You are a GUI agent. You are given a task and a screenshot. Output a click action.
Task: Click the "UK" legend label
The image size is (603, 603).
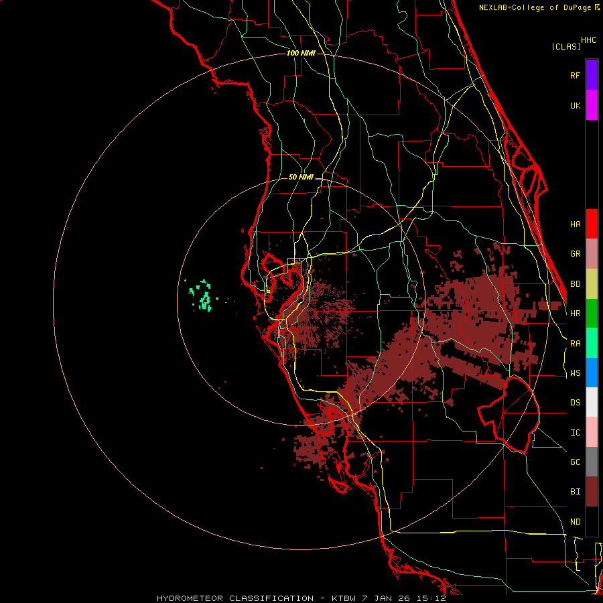pyautogui.click(x=575, y=105)
